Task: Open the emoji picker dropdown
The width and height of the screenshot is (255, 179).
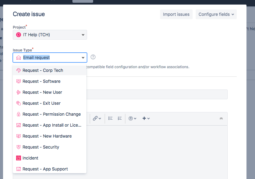Action: pos(132,118)
